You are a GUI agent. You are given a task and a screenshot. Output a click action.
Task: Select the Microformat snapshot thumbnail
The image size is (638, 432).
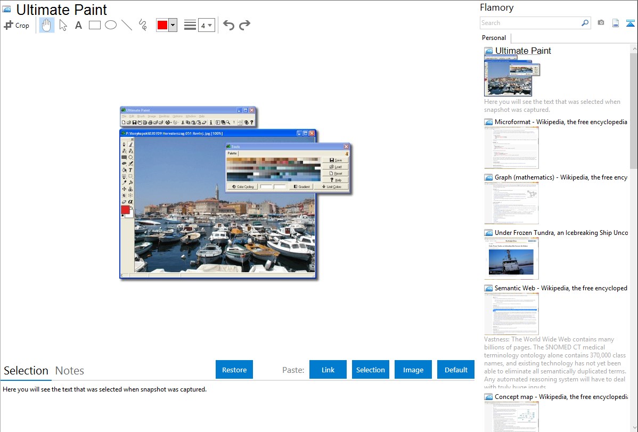[x=511, y=148]
